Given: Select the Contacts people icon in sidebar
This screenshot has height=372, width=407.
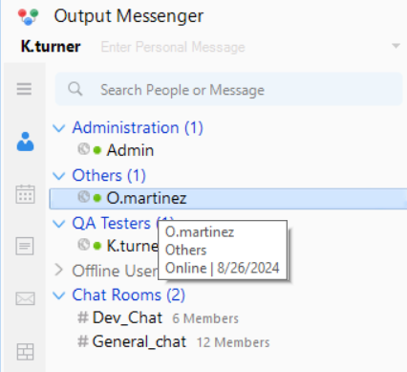Looking at the screenshot, I should click(25, 142).
